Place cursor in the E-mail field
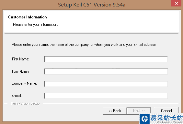Viewport: 183px width, 124px height. (106, 96)
